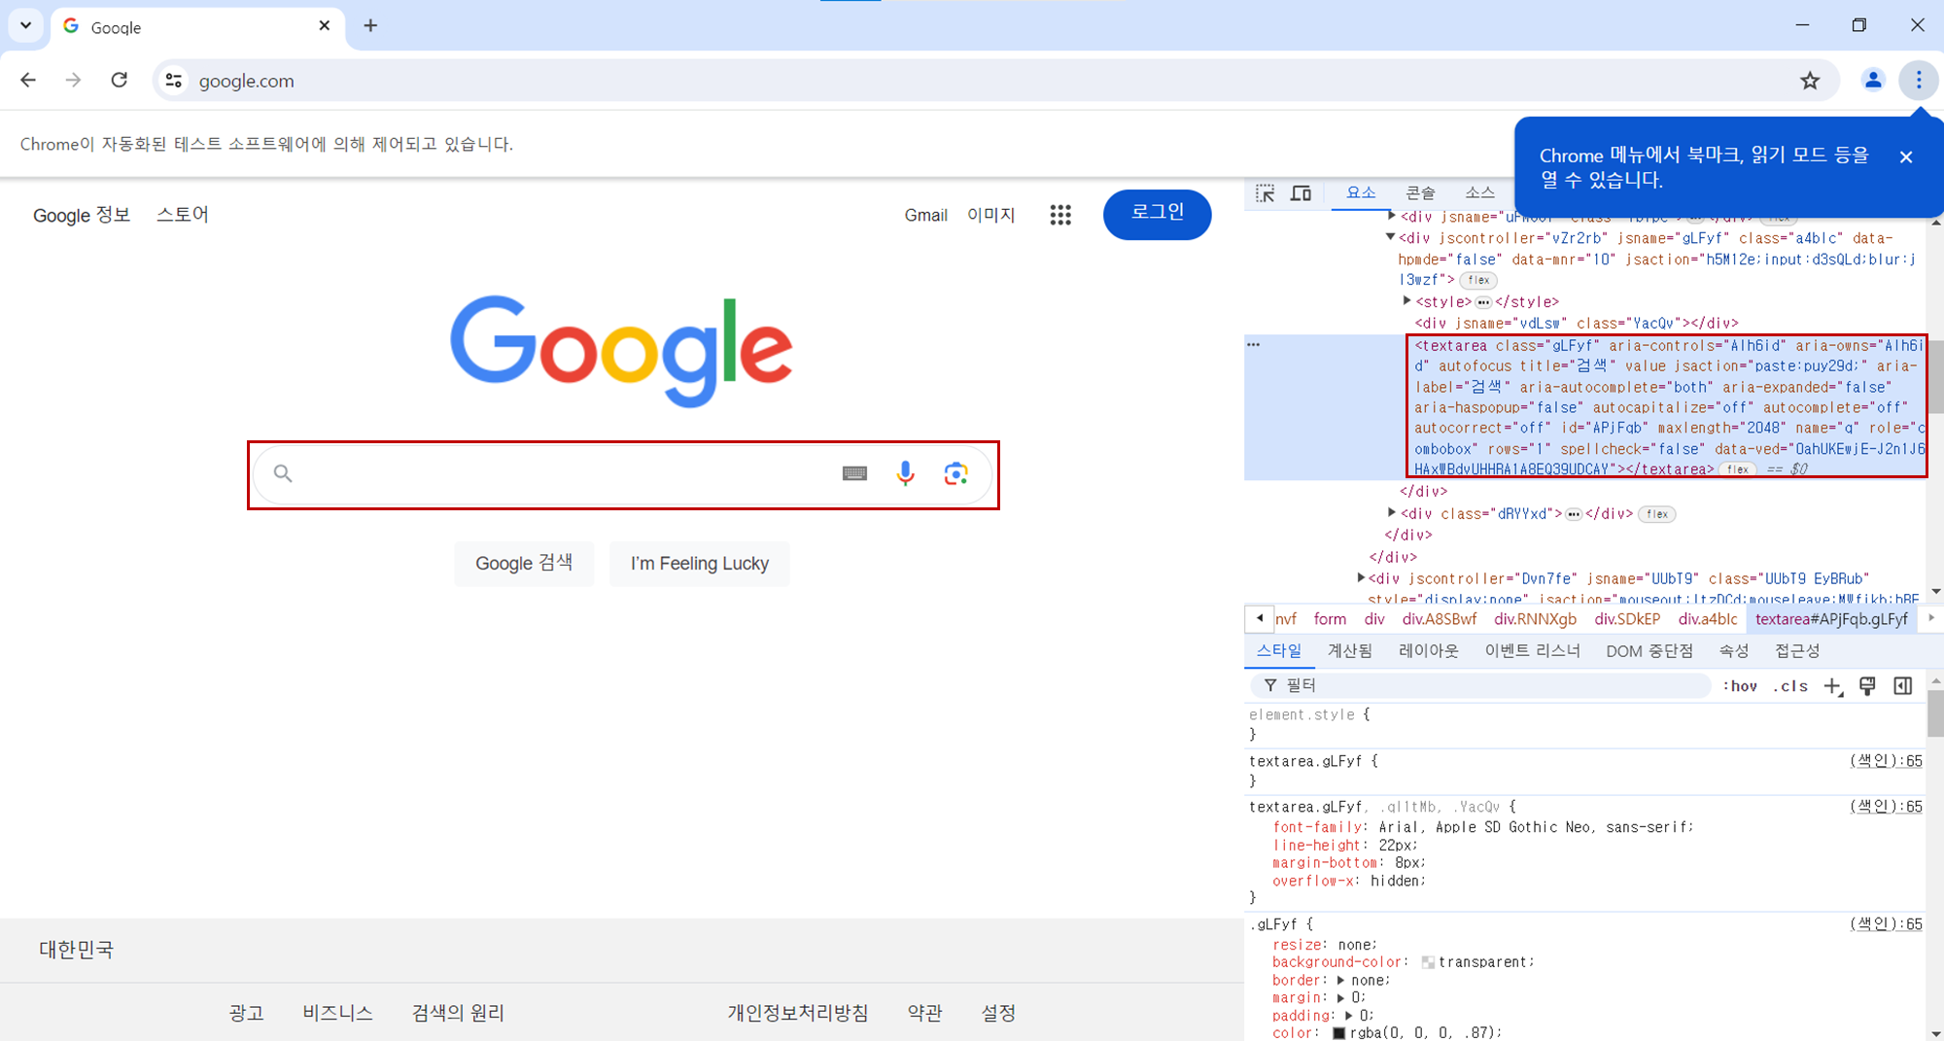Open the Gmail link
This screenshot has width=1944, height=1041.
pyautogui.click(x=925, y=215)
